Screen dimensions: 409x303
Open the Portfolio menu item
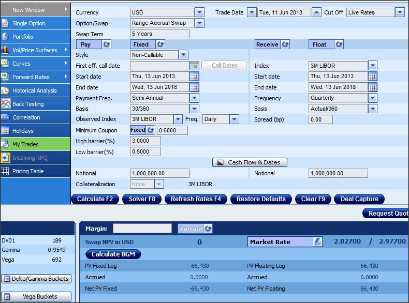[23, 37]
